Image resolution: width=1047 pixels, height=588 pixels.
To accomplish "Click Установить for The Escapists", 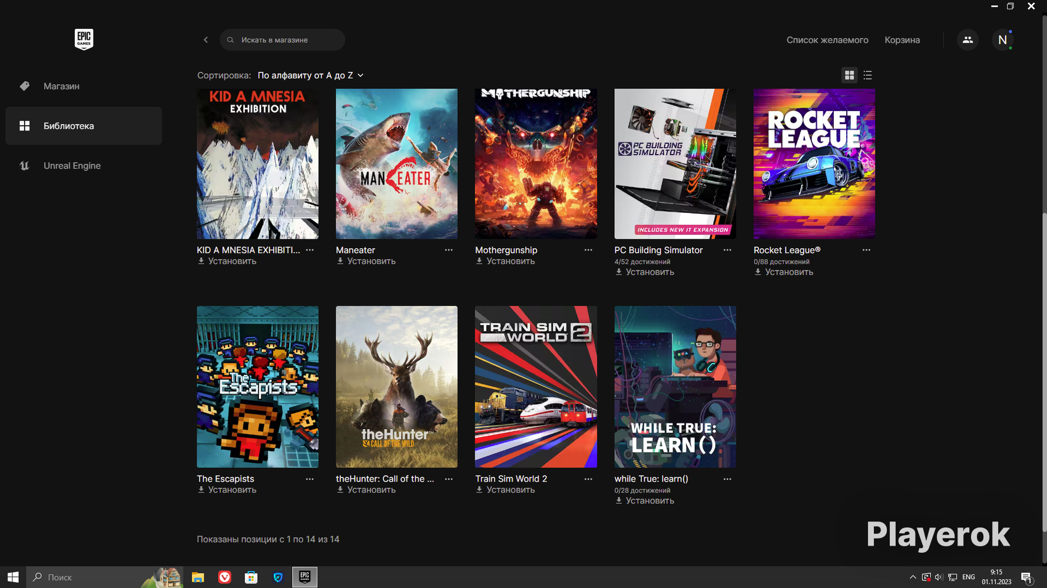I will coord(227,490).
